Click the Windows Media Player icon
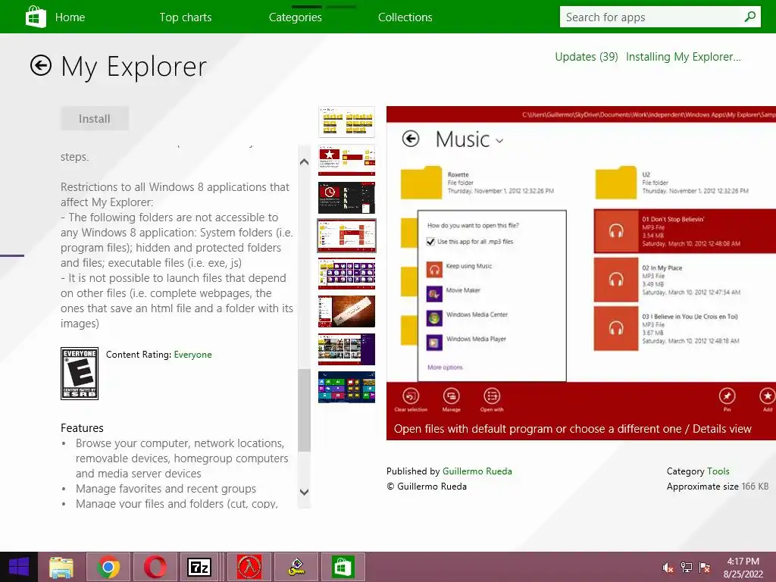776x582 pixels. (x=434, y=343)
